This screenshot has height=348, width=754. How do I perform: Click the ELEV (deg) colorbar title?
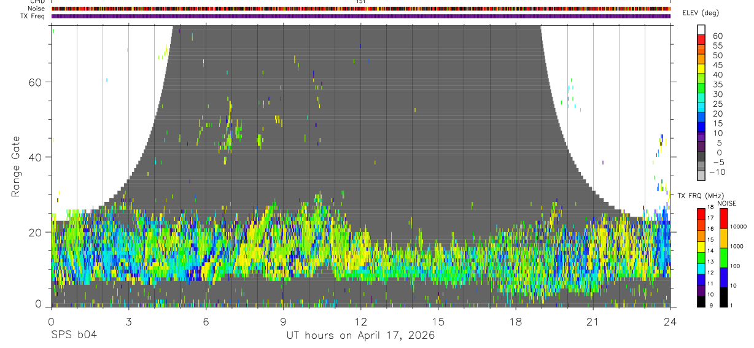pyautogui.click(x=701, y=13)
